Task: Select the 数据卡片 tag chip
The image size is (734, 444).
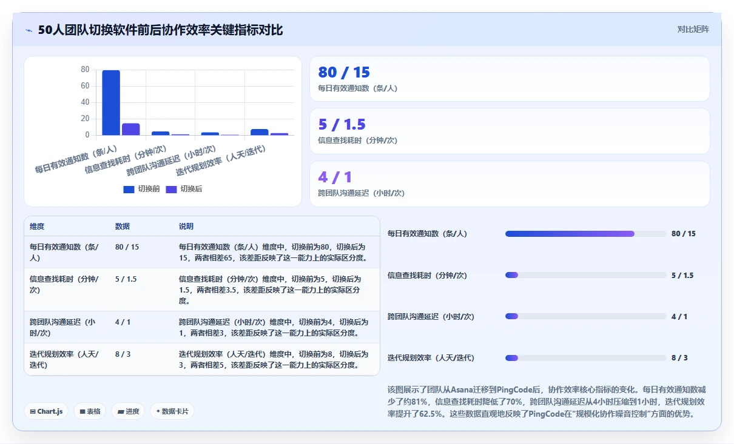Action: point(172,411)
